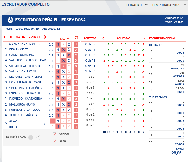The image size is (188, 162).
Task: Show previous apuestas with left arrow
Action: tap(103, 38)
